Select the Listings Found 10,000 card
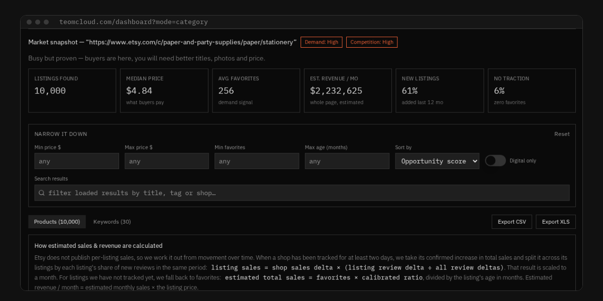 point(72,90)
